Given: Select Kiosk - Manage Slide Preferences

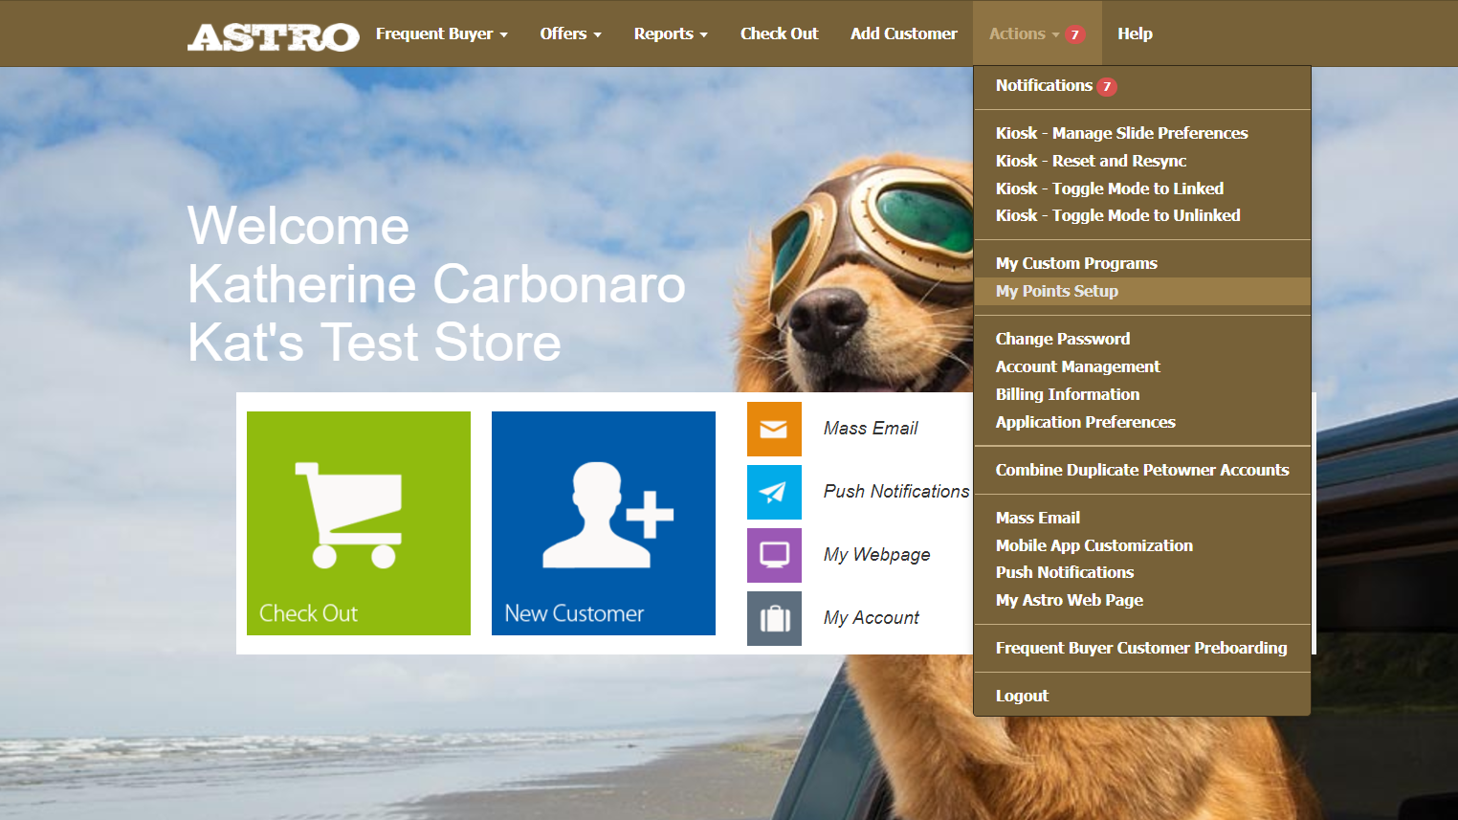Looking at the screenshot, I should [1142, 133].
